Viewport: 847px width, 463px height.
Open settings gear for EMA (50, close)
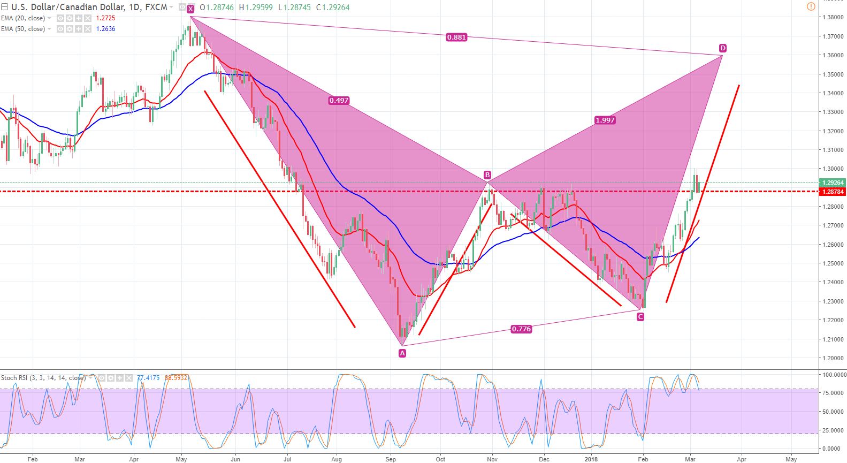click(x=70, y=29)
